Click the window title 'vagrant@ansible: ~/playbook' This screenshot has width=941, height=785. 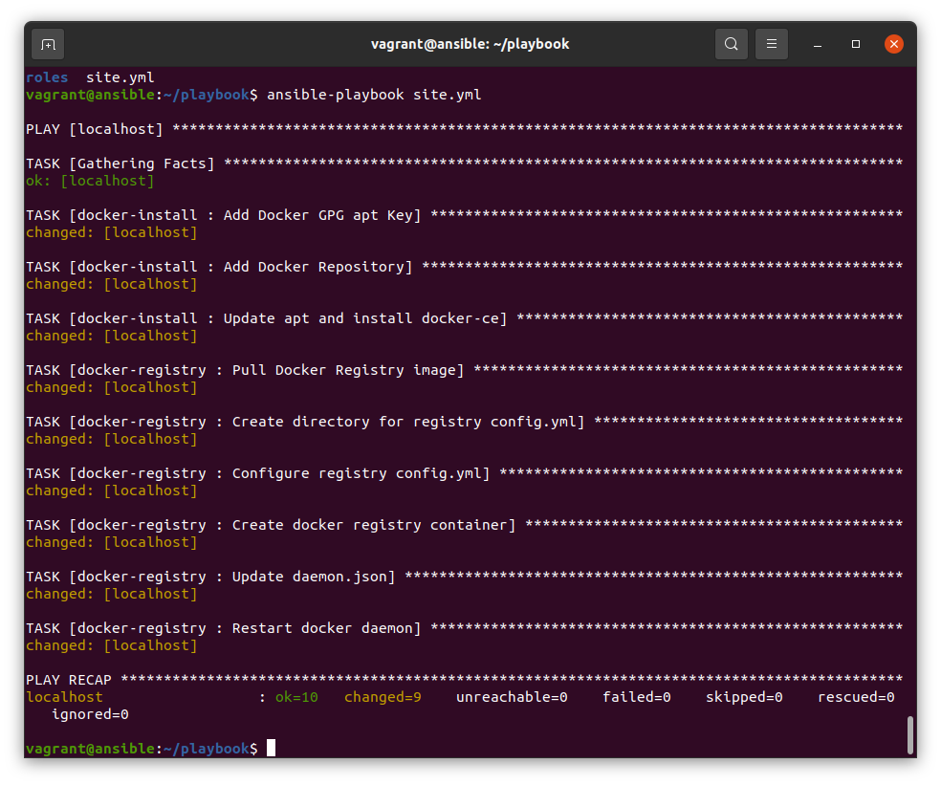click(x=470, y=44)
